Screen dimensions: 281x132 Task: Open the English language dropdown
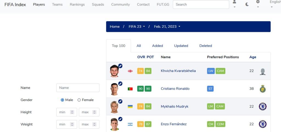275,2
